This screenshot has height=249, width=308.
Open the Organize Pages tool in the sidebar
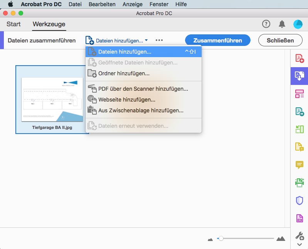(300, 94)
